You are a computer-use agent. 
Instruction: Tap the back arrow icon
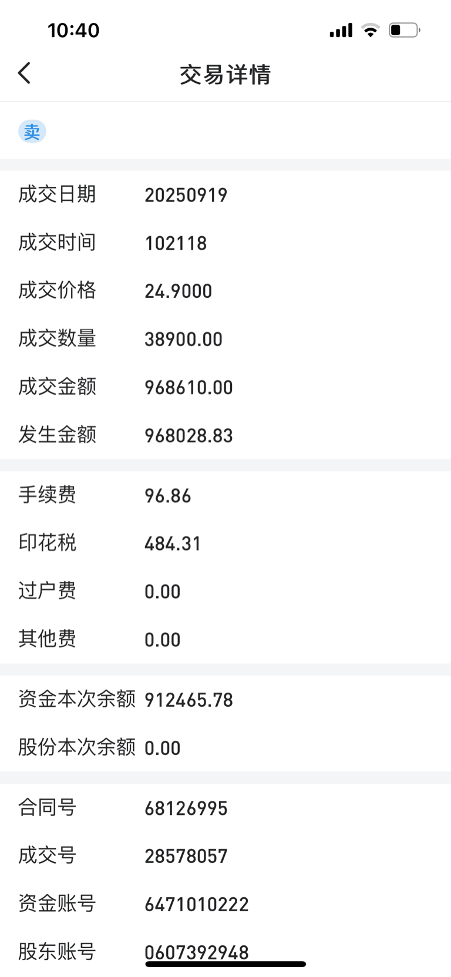coord(24,73)
